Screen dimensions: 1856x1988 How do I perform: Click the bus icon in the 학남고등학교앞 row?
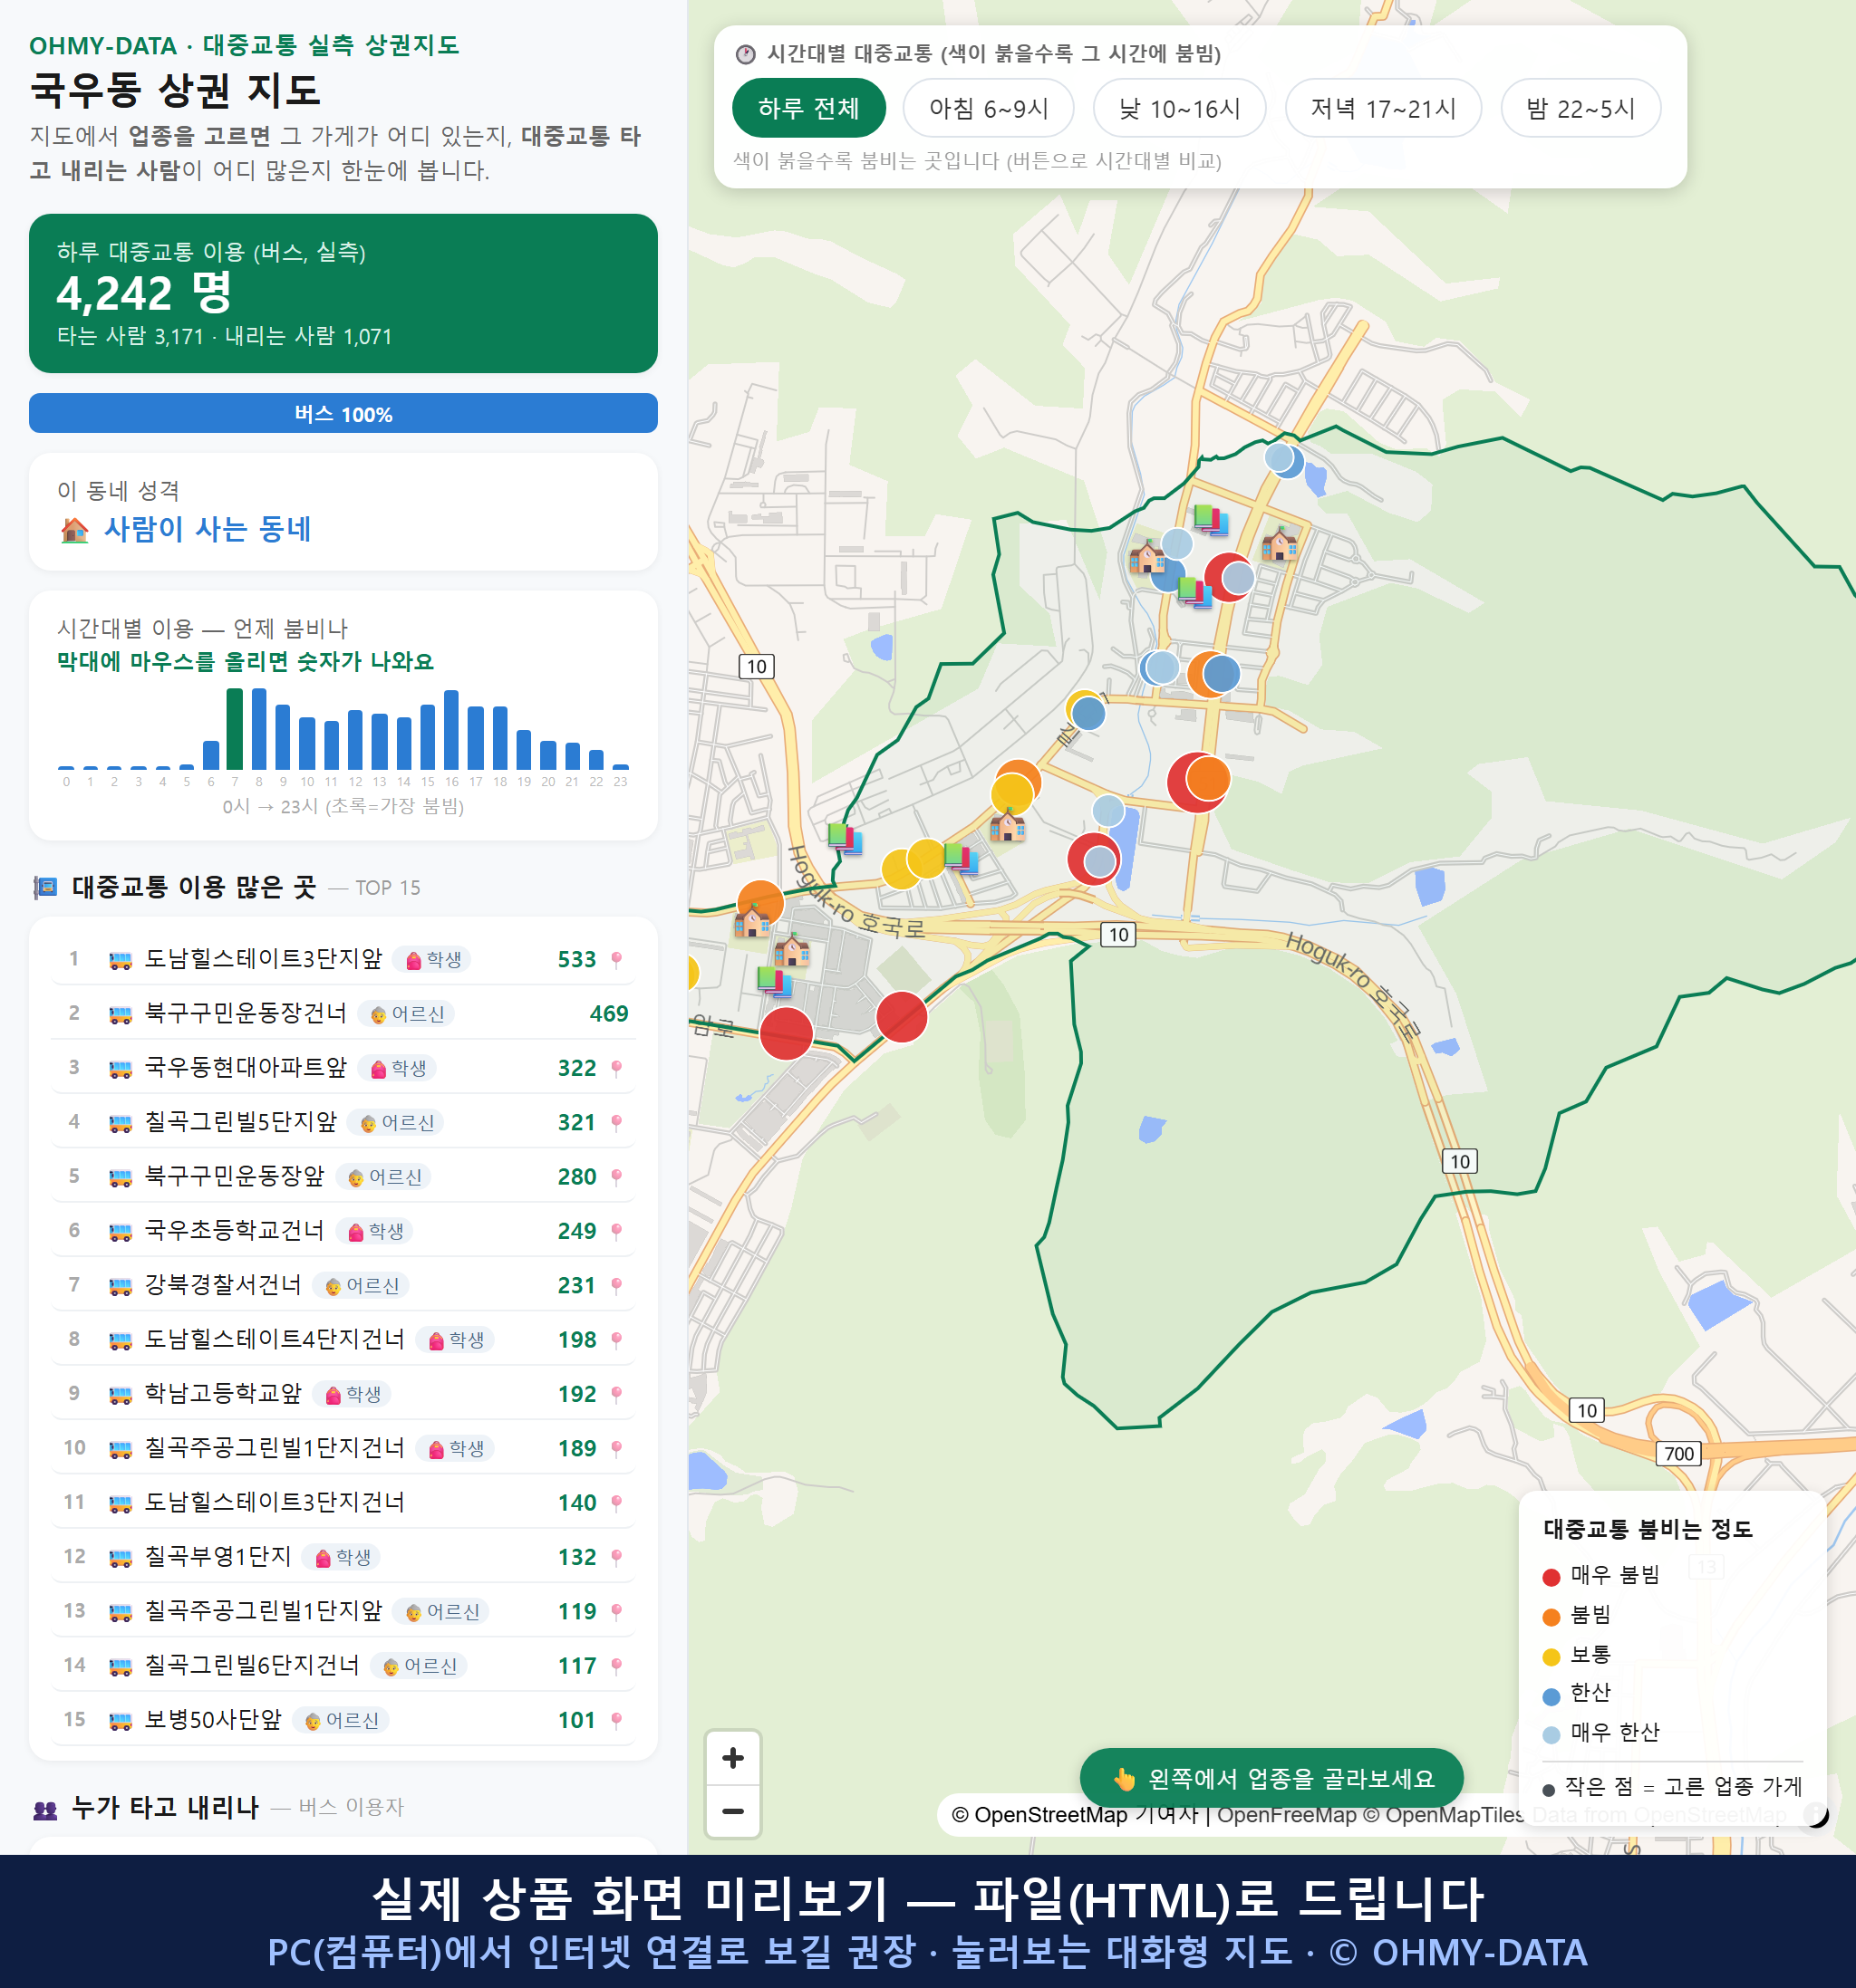click(120, 1395)
